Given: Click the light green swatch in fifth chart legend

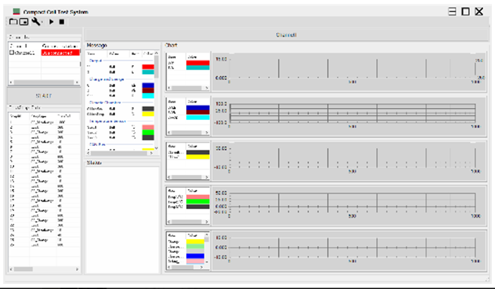Looking at the screenshot, I should (x=195, y=246).
